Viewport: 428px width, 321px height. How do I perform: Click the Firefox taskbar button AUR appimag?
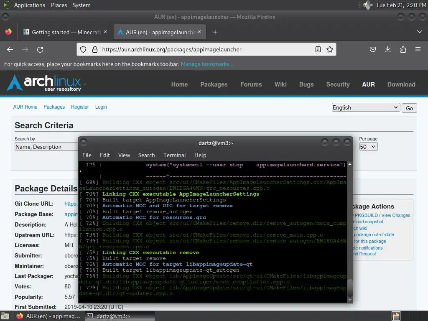point(48,316)
